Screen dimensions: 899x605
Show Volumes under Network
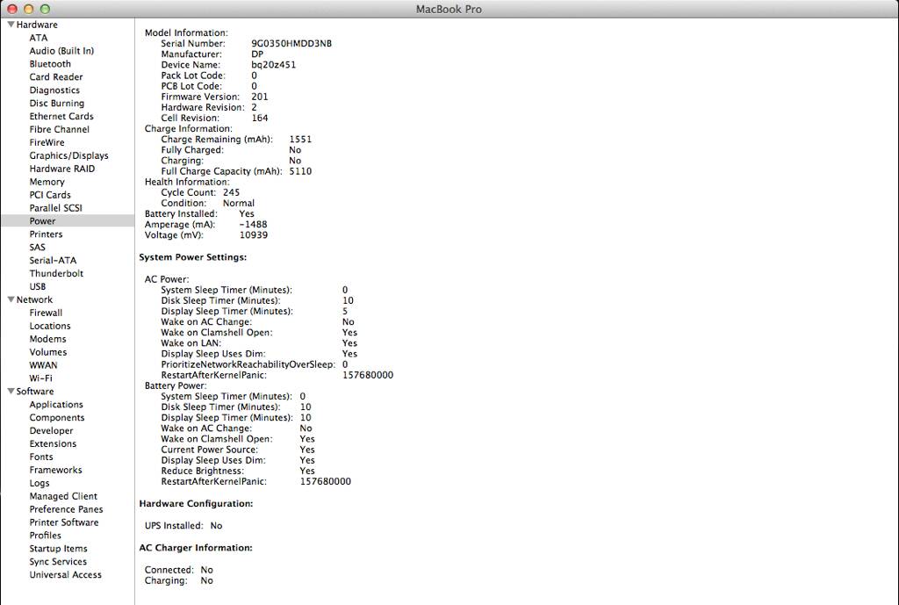coord(47,352)
